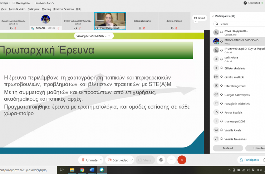Open the more options ellipsis icon
Image resolution: width=265 pixels, height=174 pixels.
click(x=171, y=160)
